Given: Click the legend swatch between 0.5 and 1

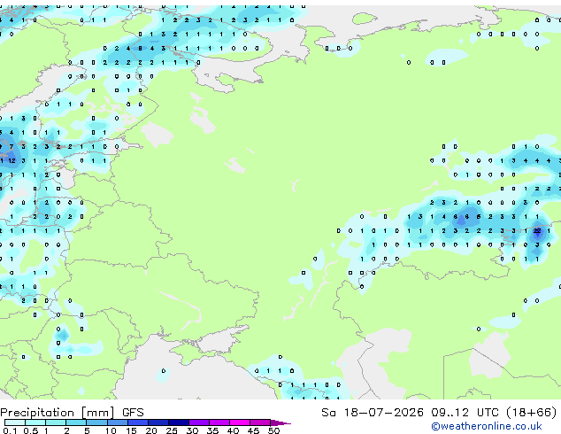Looking at the screenshot, I should tap(35, 422).
